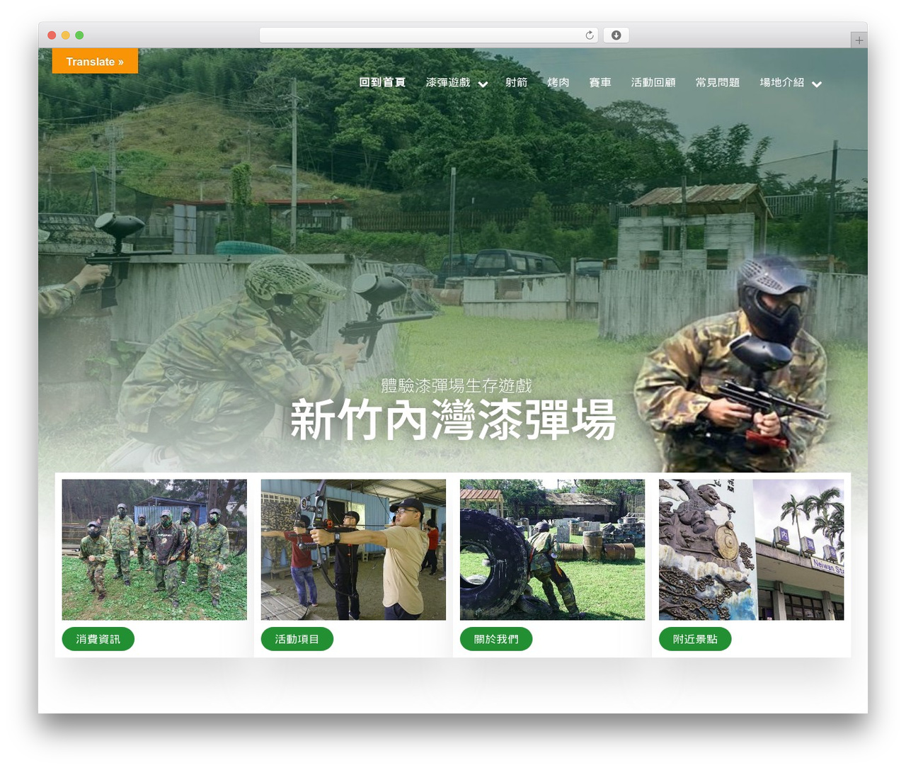Click the 關於我們 green button

(496, 639)
